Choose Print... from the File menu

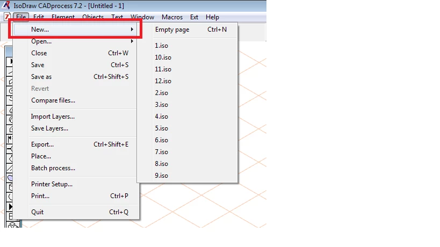tap(75, 195)
